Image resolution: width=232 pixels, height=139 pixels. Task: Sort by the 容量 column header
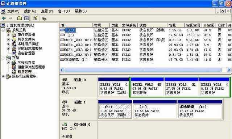point(176,25)
